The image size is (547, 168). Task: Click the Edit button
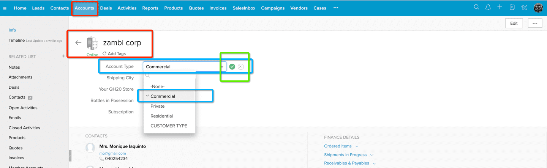(x=514, y=23)
